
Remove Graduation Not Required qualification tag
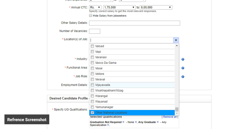pos(123,122)
